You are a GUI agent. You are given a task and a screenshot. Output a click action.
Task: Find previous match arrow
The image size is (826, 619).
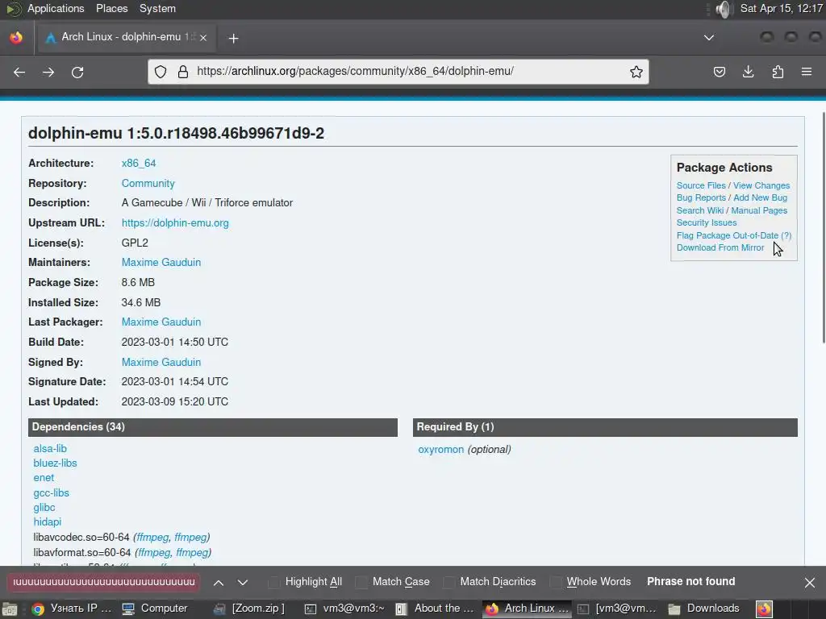tap(219, 582)
